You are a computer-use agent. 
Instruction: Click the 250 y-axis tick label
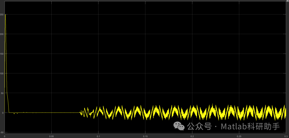point(2,14)
